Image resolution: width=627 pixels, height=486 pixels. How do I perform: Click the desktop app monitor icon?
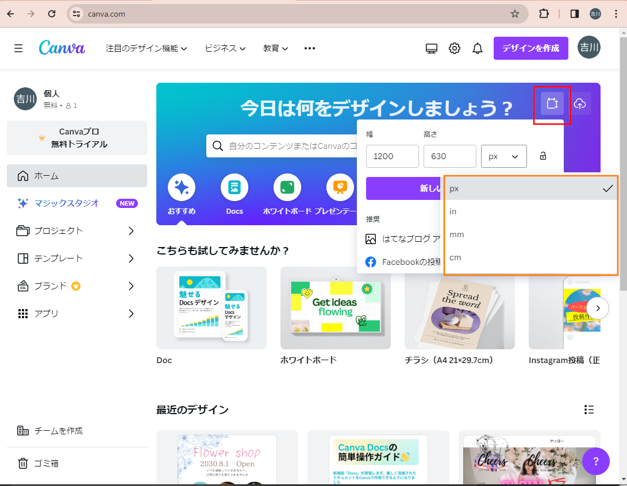coord(432,48)
